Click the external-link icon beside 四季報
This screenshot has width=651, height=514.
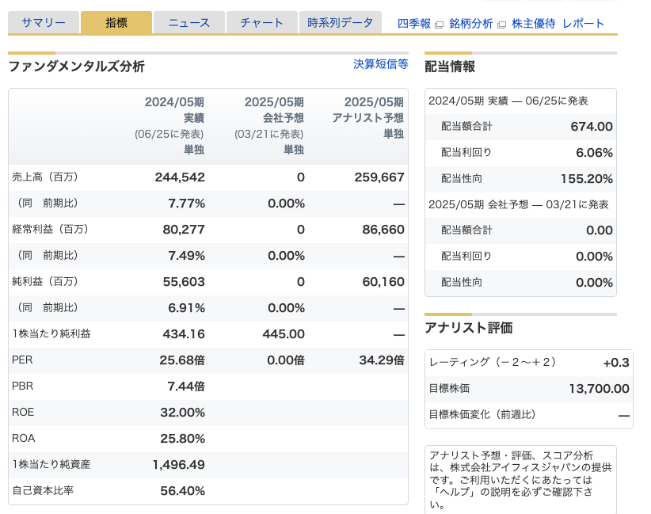point(439,25)
